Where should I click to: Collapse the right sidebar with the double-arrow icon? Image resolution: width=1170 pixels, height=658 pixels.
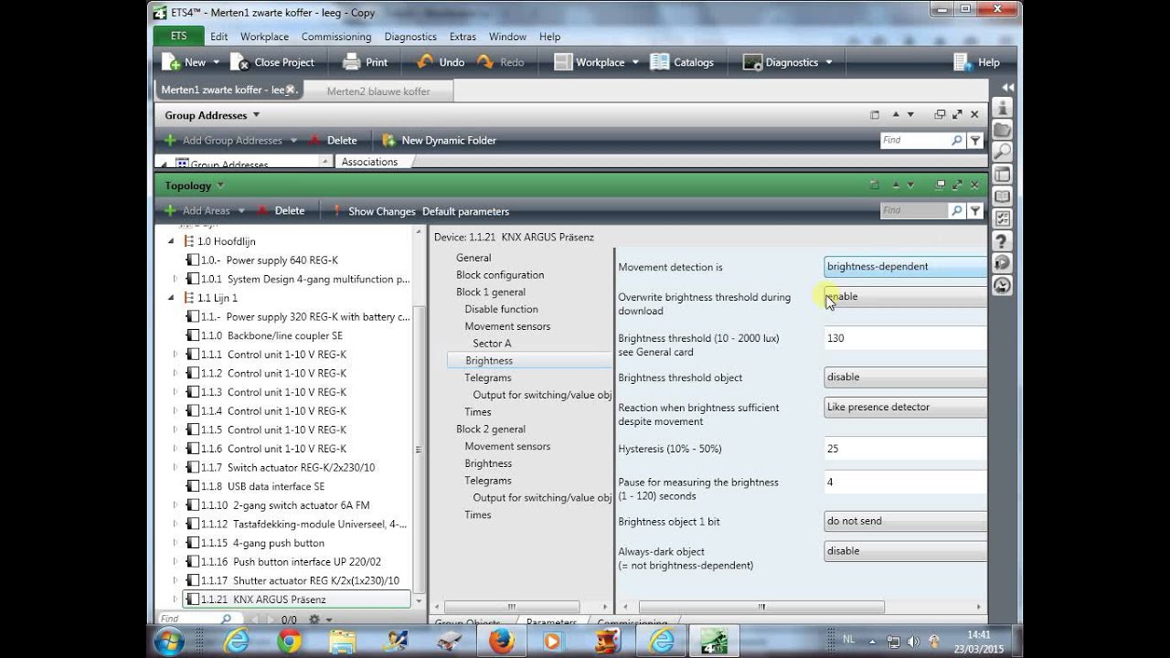click(x=1007, y=88)
